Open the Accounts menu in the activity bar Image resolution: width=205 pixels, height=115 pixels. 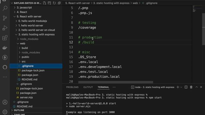point(5,102)
